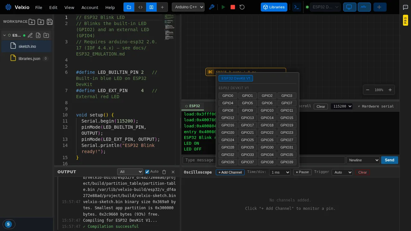Screen dimensions: 411x231
Task: Add a new folder inside the ESP project
Action: click(46, 35)
